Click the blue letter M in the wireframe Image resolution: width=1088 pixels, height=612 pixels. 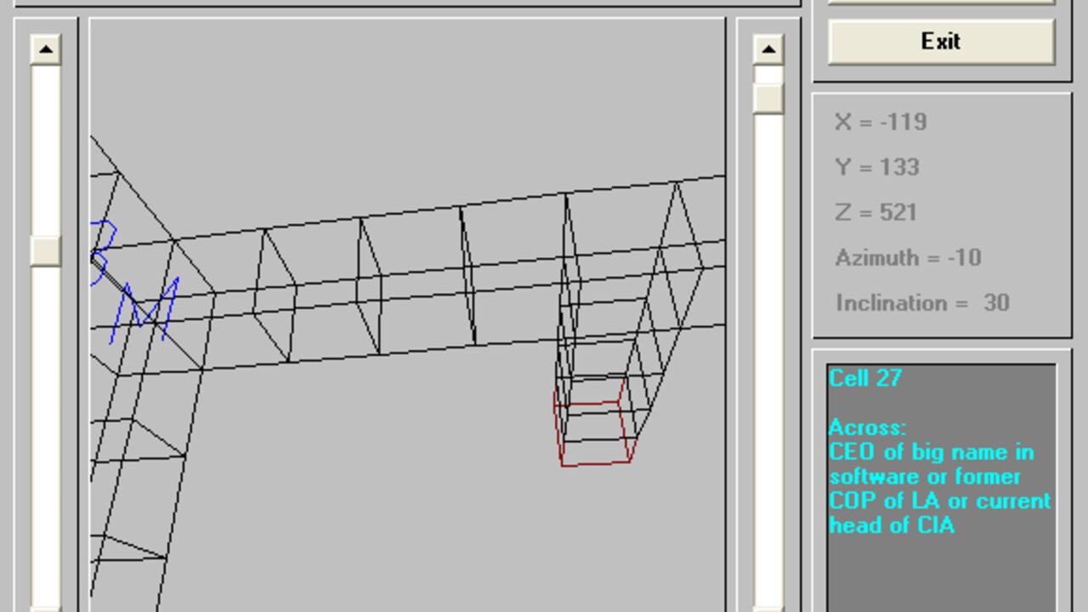[144, 309]
